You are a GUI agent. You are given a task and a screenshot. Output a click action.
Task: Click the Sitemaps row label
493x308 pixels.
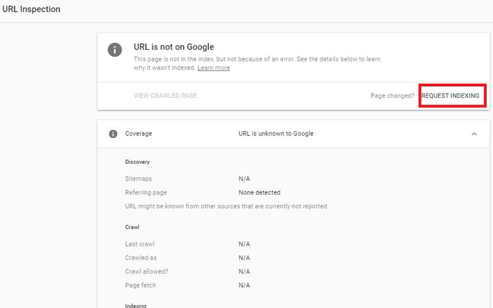(138, 179)
